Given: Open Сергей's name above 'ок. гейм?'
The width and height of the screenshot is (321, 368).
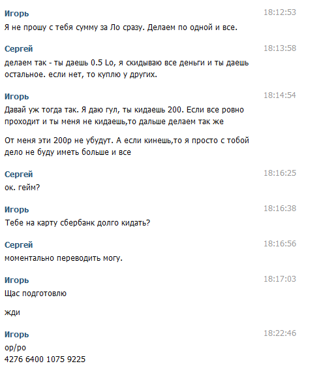Looking at the screenshot, I should pyautogui.click(x=18, y=175).
